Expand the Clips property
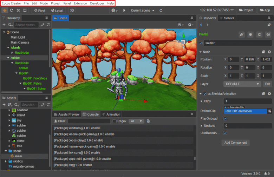Image resolution: width=274 pixels, height=177 pixels. 202,101
